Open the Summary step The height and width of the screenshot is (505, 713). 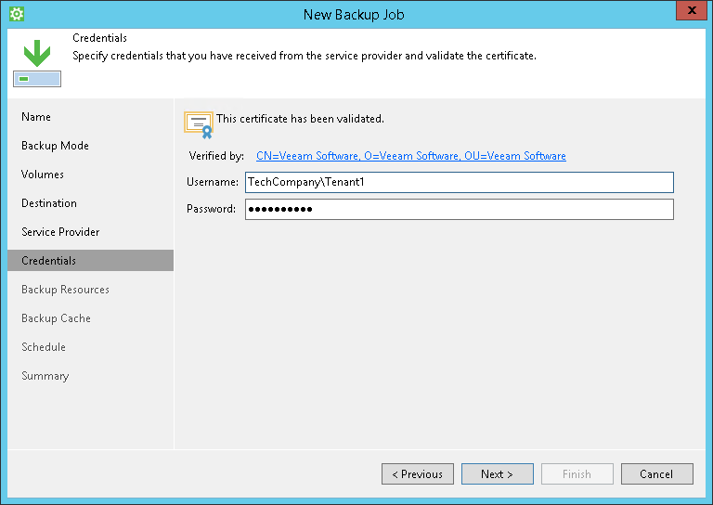point(45,376)
